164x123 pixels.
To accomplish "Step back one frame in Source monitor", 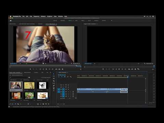I will pos(43,69).
